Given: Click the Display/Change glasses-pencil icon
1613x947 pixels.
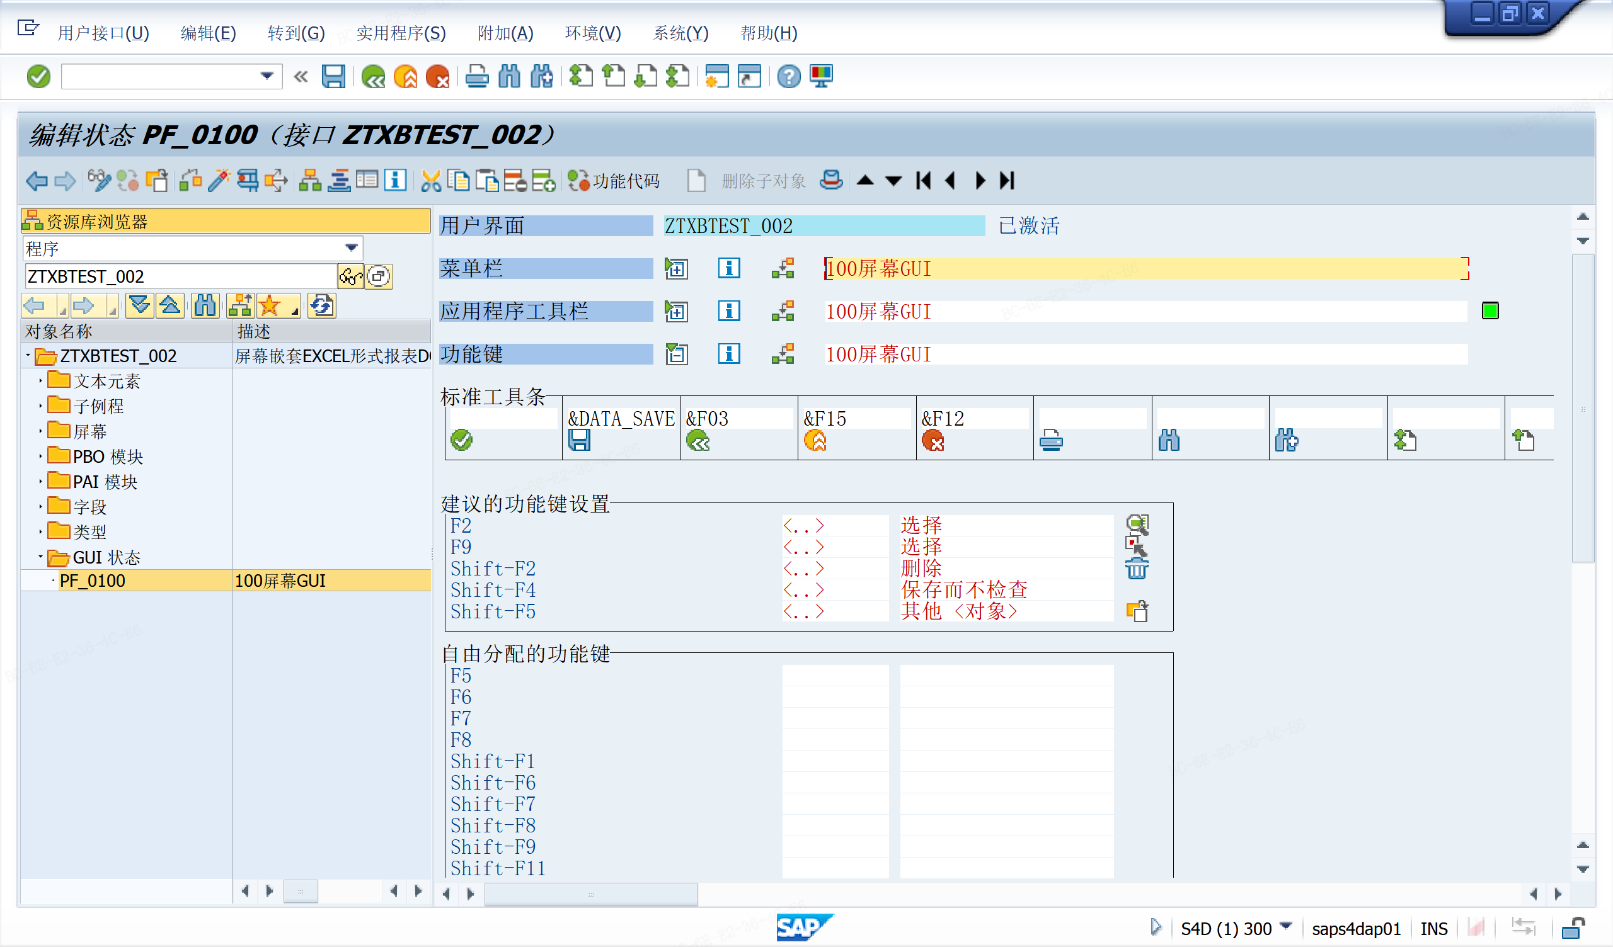Looking at the screenshot, I should coord(99,181).
